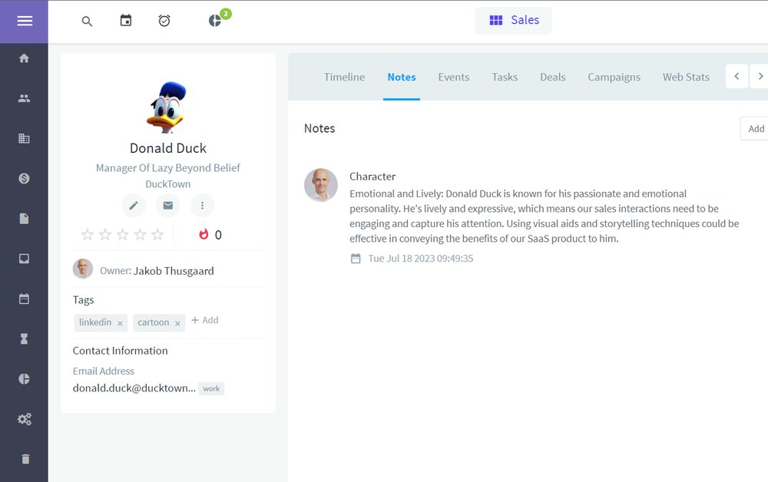Viewport: 768px width, 482px height.
Task: Open Contacts people icon in sidebar
Action: 24,98
